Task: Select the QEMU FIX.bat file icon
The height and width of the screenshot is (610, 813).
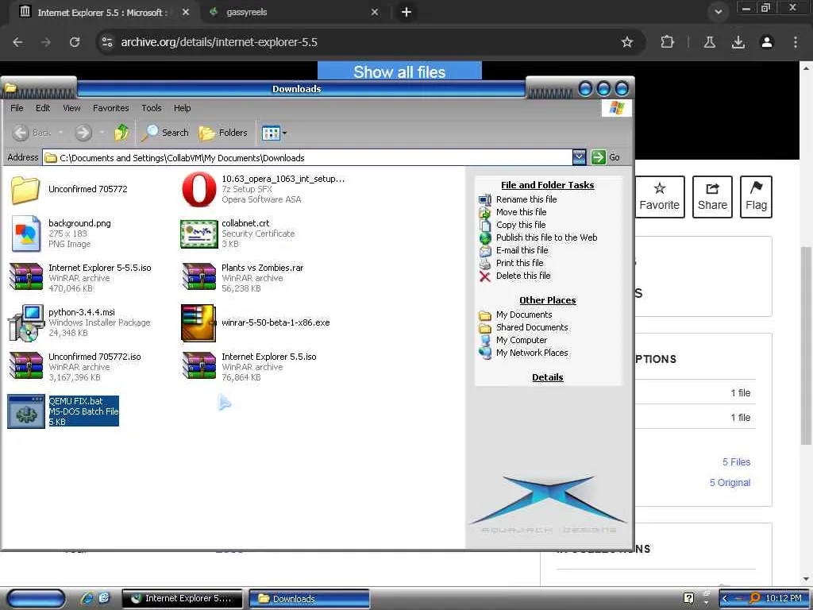Action: tap(26, 411)
